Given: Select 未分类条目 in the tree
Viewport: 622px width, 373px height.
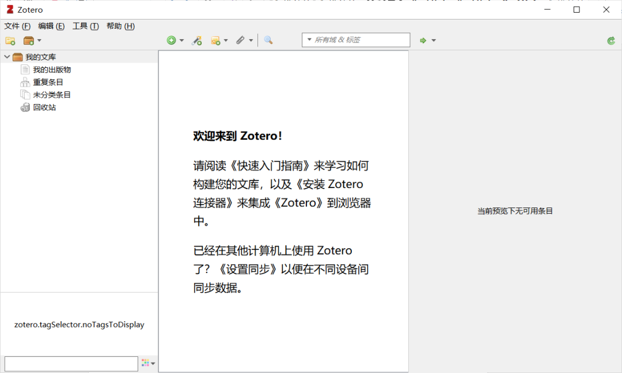Looking at the screenshot, I should coord(52,95).
